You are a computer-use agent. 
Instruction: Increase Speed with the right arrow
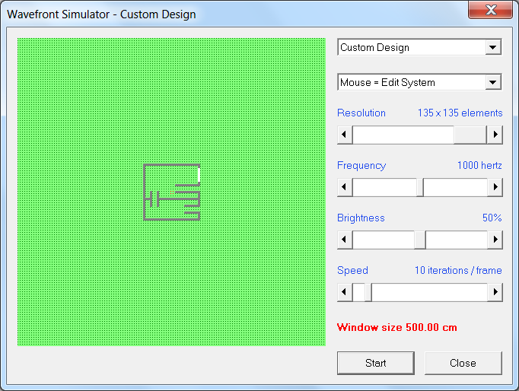coord(495,292)
